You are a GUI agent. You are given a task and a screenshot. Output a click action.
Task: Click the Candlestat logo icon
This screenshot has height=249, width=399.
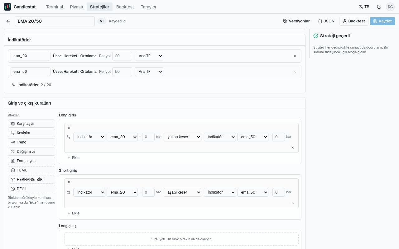(7, 7)
